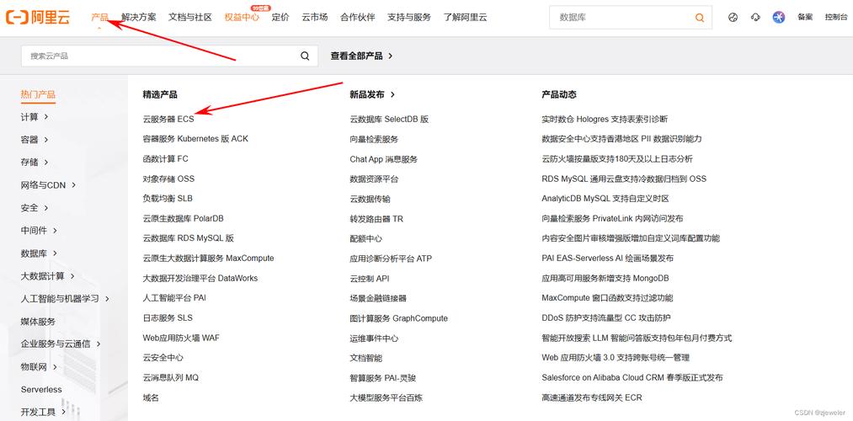The width and height of the screenshot is (853, 421).
Task: Click the user avatar icon in header
Action: 778,18
